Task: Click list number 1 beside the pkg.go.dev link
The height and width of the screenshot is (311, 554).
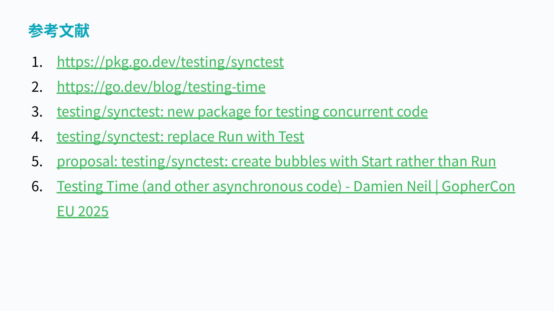Action: [x=37, y=62]
